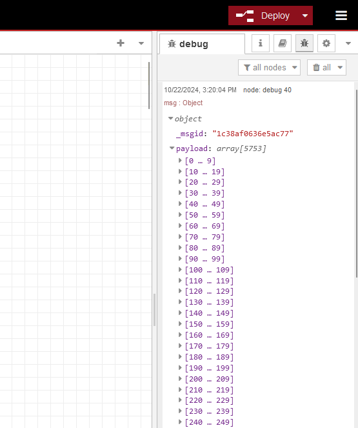Click the node: debug 40 link
Screen dimensions: 358x428
(x=267, y=90)
